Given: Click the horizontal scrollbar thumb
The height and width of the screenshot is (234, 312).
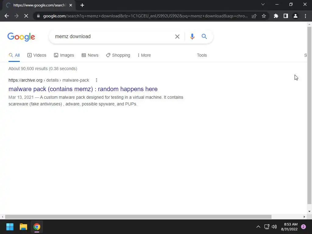Looking at the screenshot, I should 138,217.
